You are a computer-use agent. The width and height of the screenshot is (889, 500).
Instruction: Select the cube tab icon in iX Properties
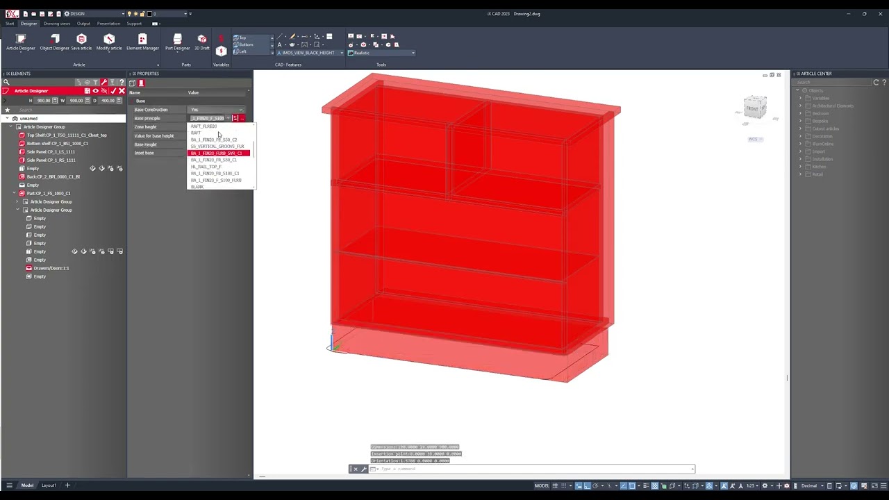click(x=132, y=83)
